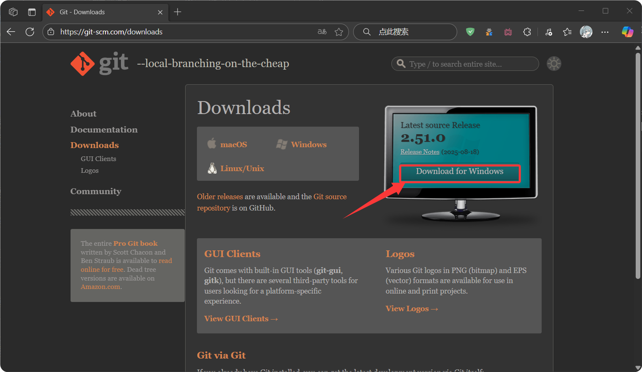
Task: Open the Pro Git book link
Action: (x=135, y=243)
